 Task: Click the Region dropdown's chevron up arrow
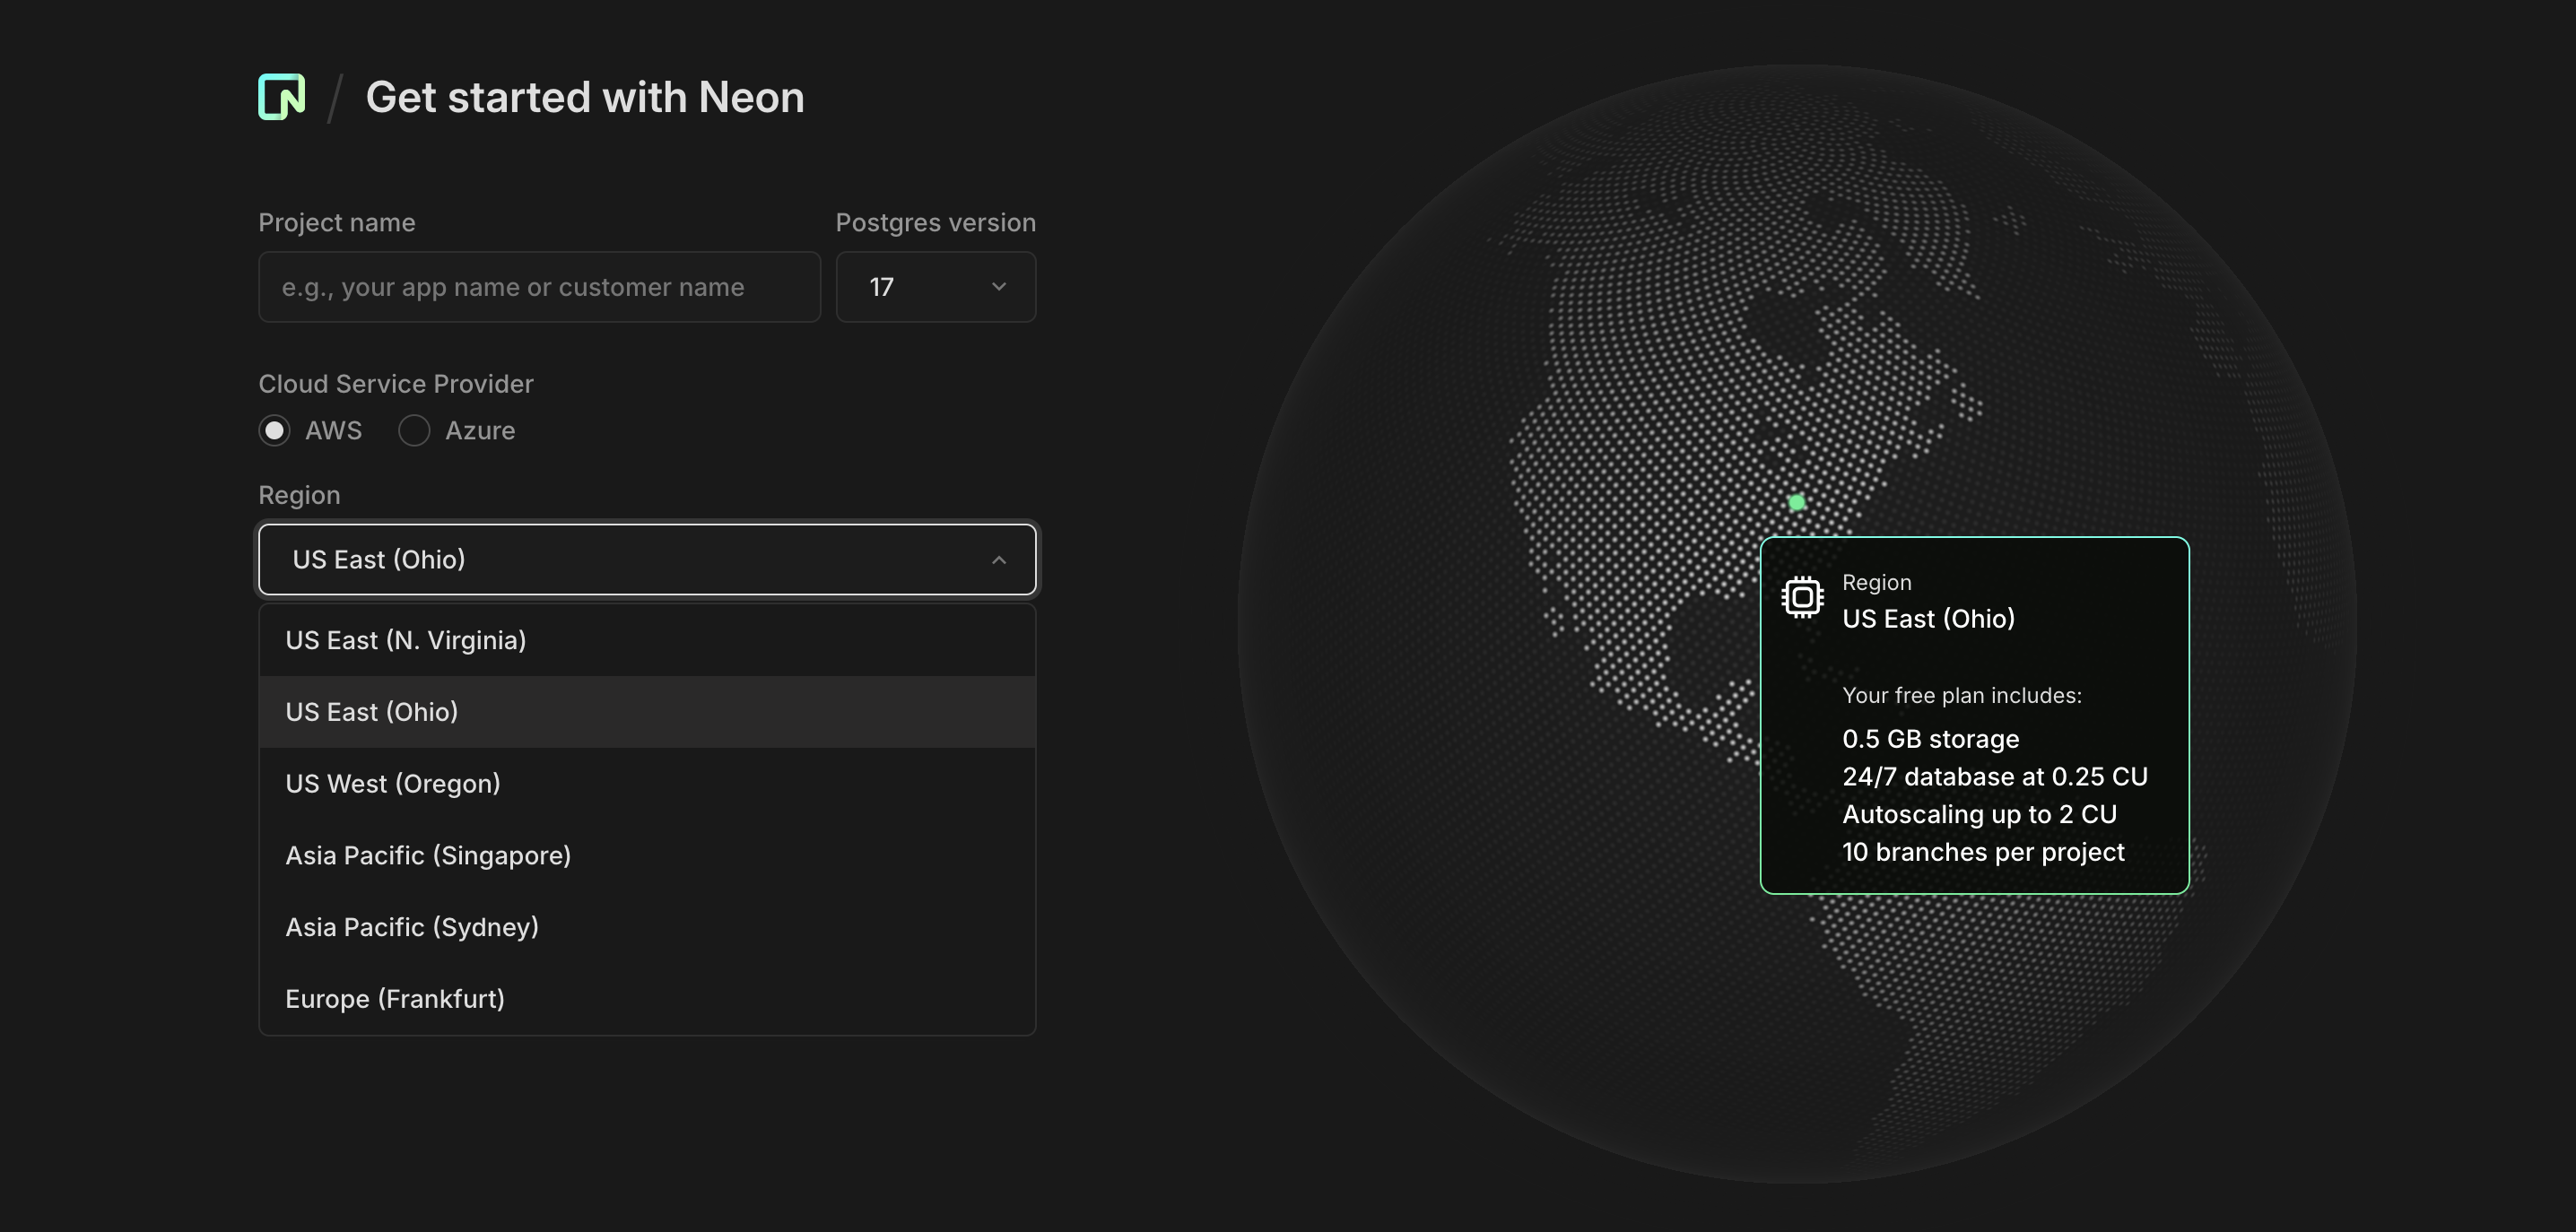(998, 560)
